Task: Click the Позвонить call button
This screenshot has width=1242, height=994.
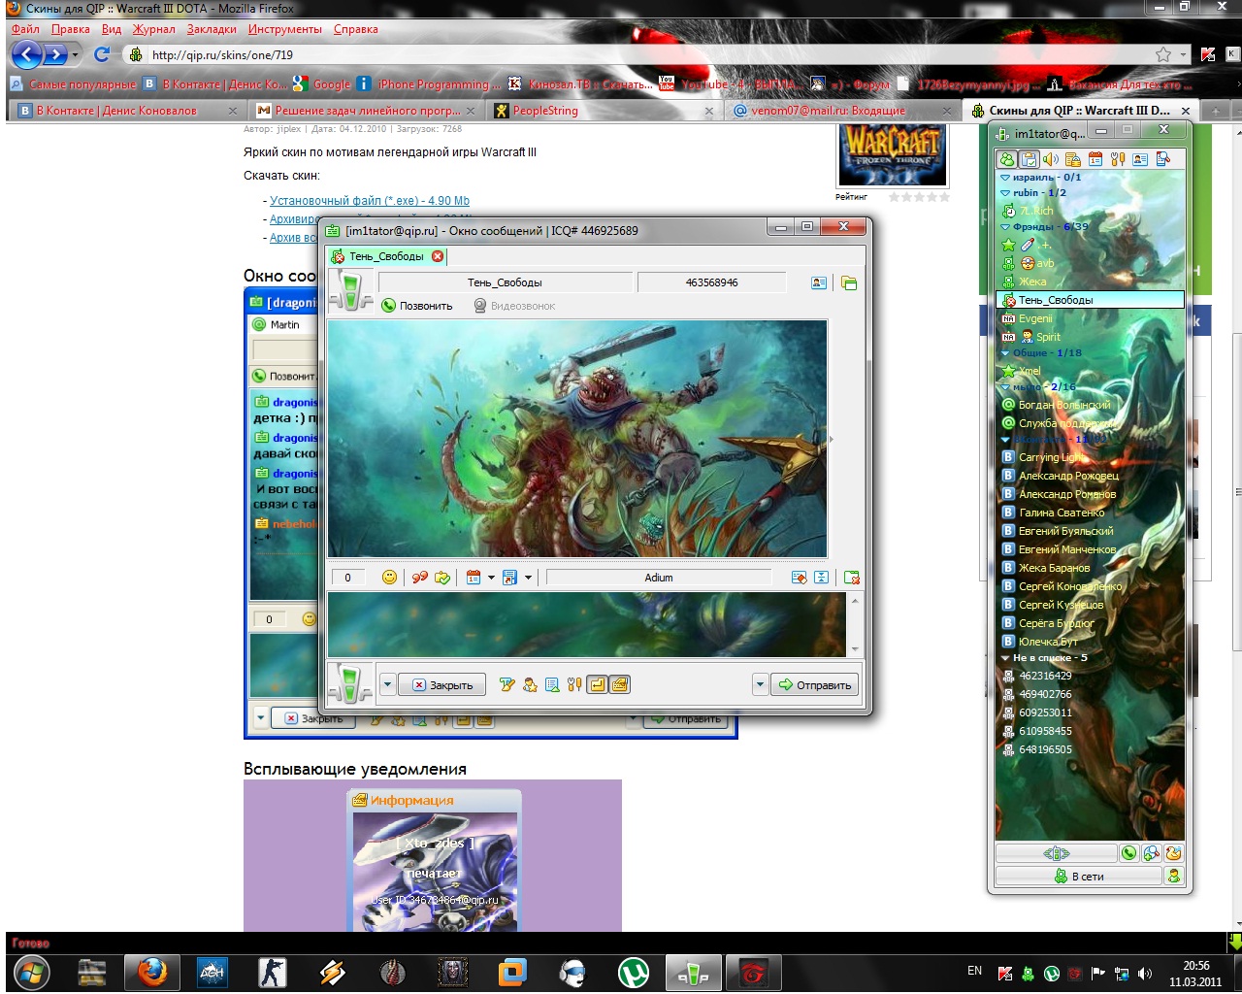Action: [417, 306]
